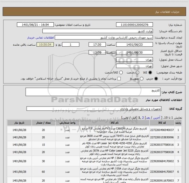Viewport: 189px width, 183px height.
Task: Click the deadline hour field 17:30
Action: (x=97, y=45)
